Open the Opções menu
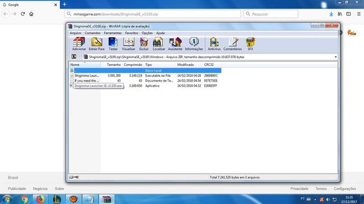Image resolution: width=364 pixels, height=204 pixels. coord(147,33)
